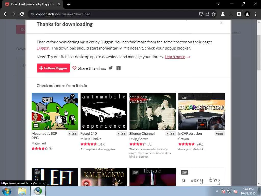The image size is (261, 196).
Task: Click the page vertical scrollbar thumb
Action: [x=259, y=53]
